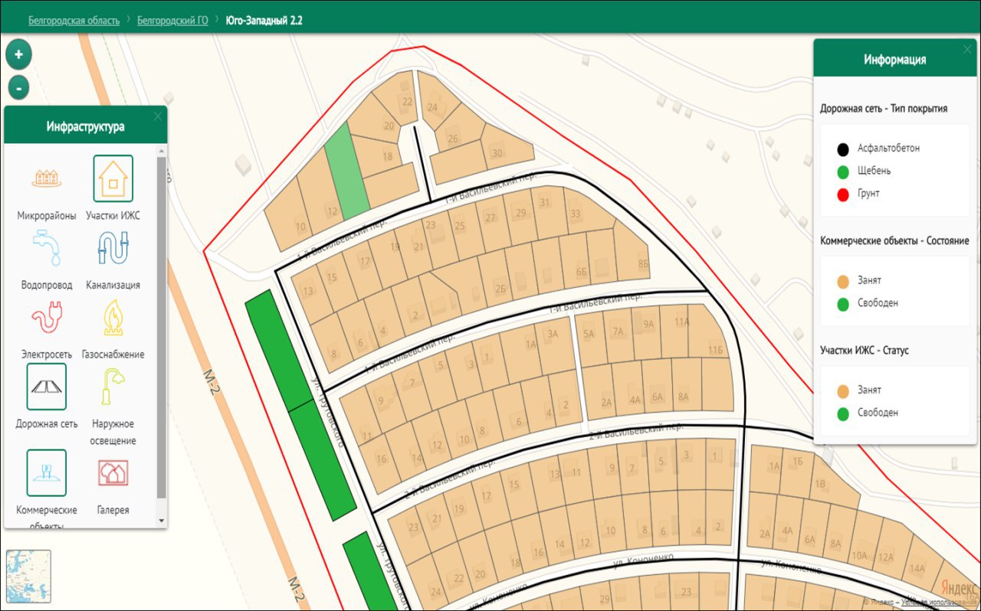Open Белгородский ГО breadcrumb link
This screenshot has height=611, width=981.
[172, 21]
